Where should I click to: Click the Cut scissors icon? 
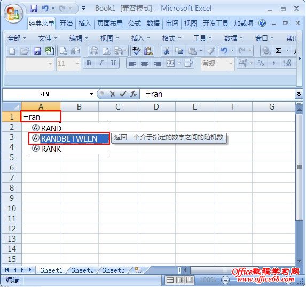point(167,51)
